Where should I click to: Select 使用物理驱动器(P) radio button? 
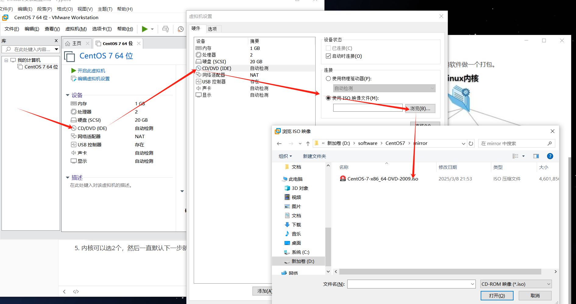(x=328, y=79)
